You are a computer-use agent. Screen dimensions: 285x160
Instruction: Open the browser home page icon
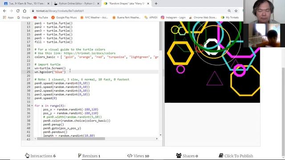[x=24, y=11]
